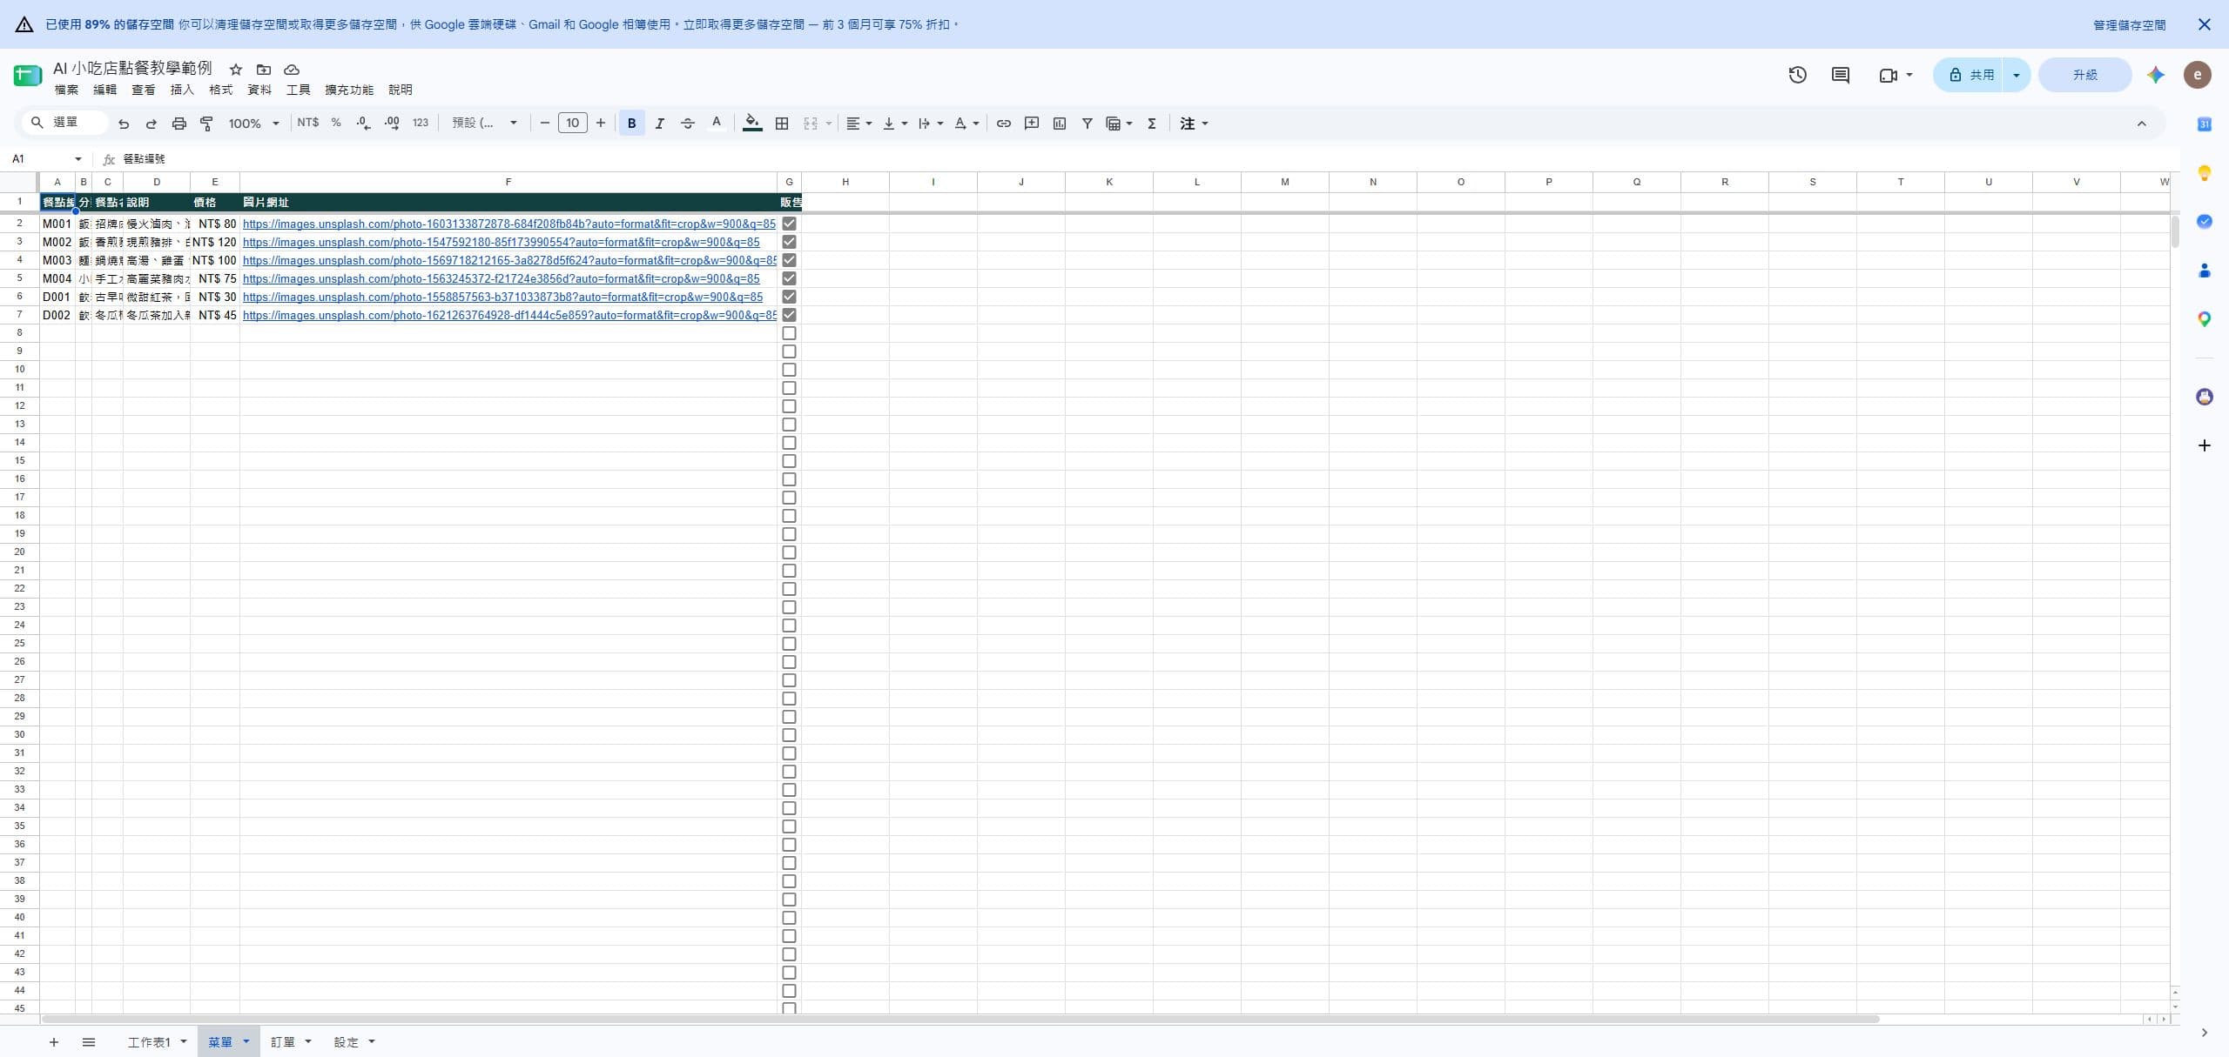This screenshot has height=1057, width=2229.
Task: Uncheck the sale checkbox for M003
Action: click(790, 260)
